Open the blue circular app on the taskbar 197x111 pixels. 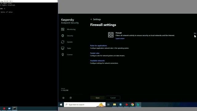tap(120, 105)
